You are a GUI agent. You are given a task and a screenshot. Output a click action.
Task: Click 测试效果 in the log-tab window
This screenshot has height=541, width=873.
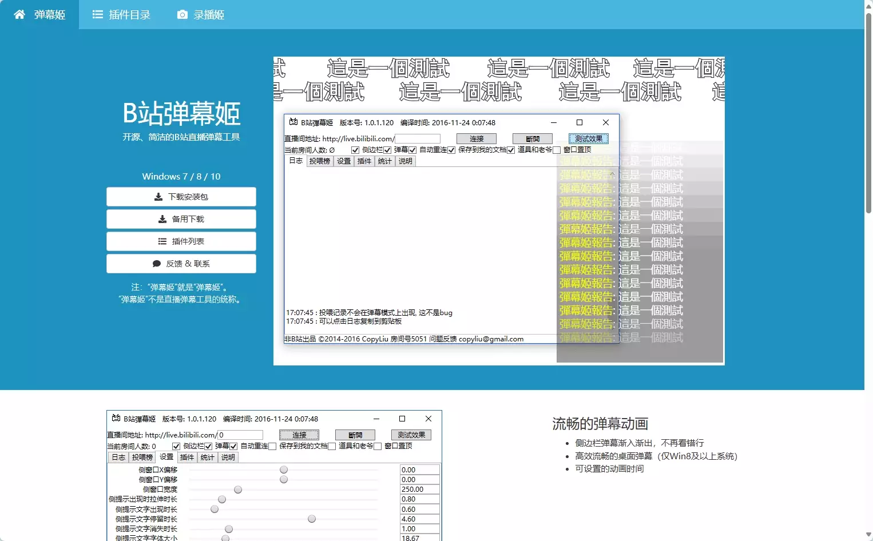(x=589, y=138)
